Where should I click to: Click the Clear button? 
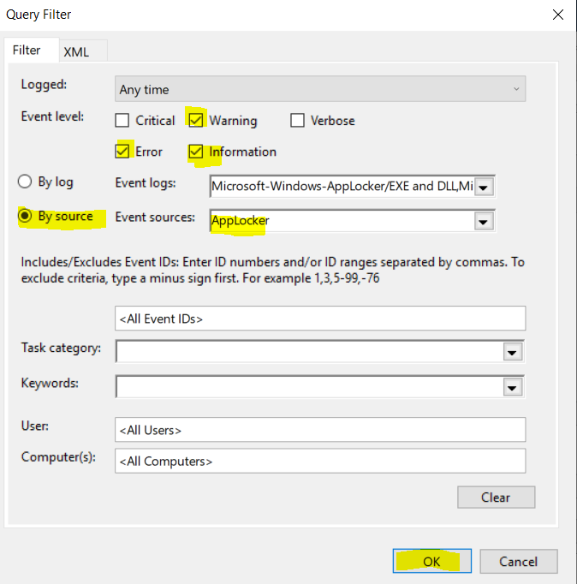click(x=497, y=498)
